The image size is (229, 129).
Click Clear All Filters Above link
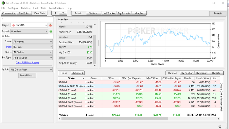[x=27, y=63]
